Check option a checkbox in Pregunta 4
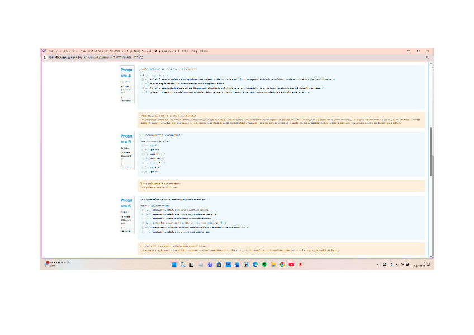Viewport: 474px width, 335px height. pyautogui.click(x=143, y=79)
